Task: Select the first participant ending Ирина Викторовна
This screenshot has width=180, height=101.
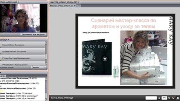Action: click(23, 45)
